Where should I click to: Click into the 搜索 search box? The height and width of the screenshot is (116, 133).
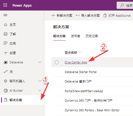pyautogui.click(x=125, y=5)
